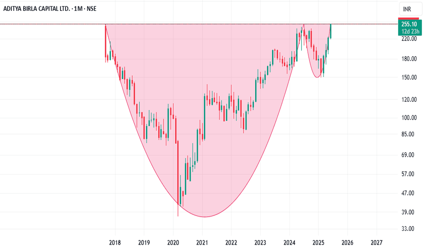Click the 2025 time axis label
The image size is (424, 250).
(318, 243)
